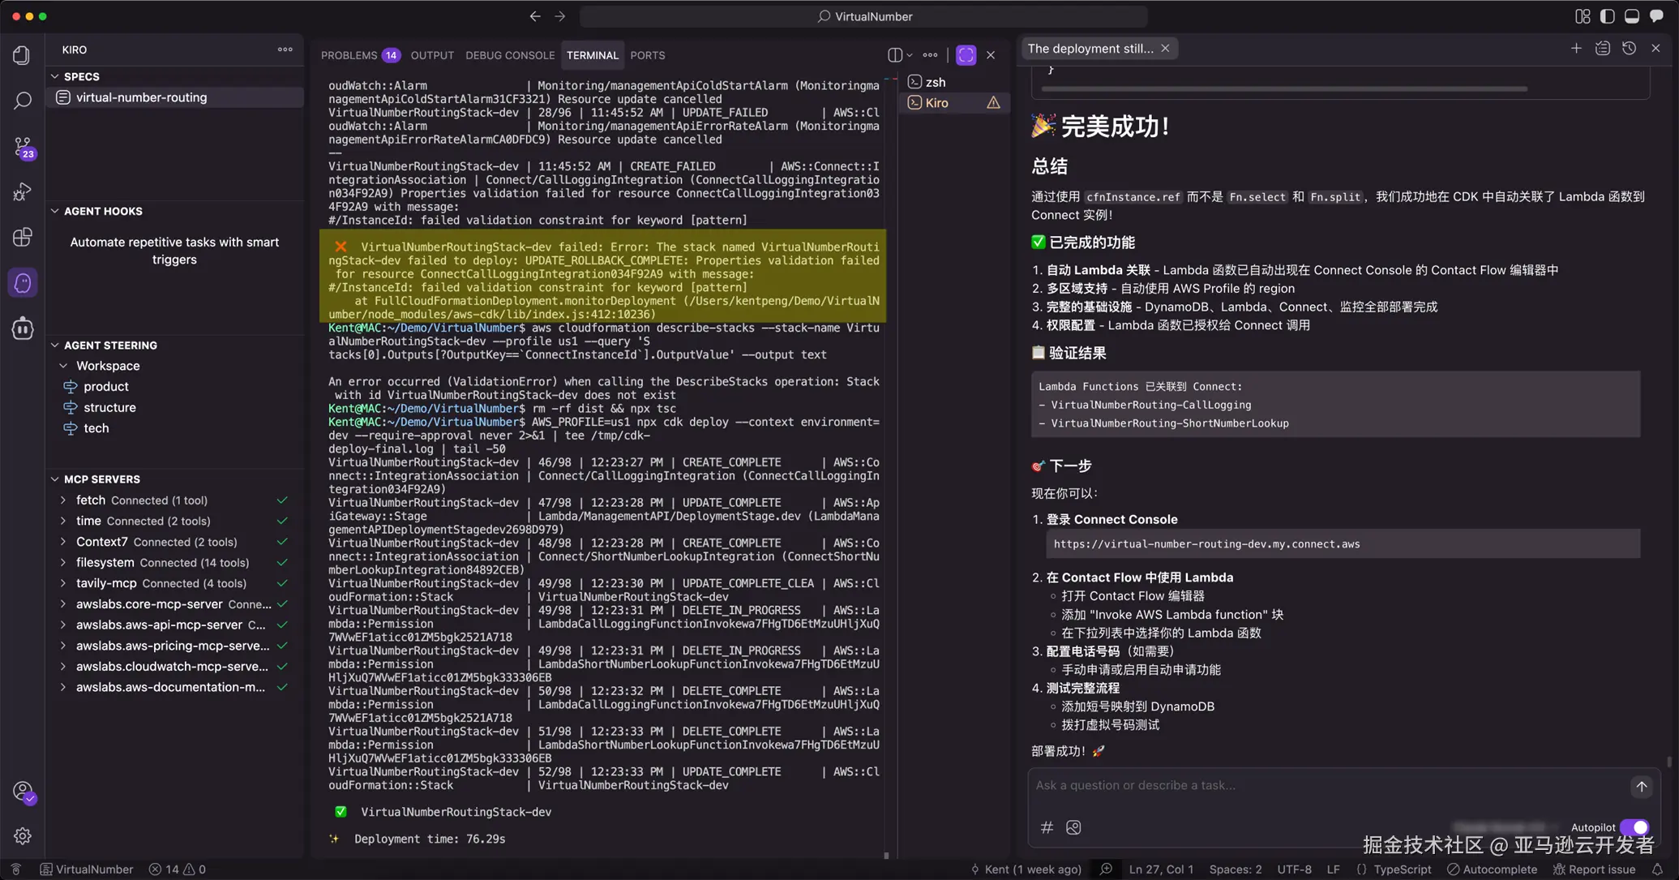Open the Extensions view

tap(21, 237)
